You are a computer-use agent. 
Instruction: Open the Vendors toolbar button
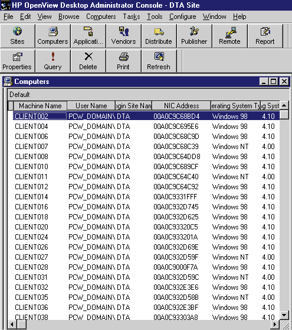click(x=123, y=36)
